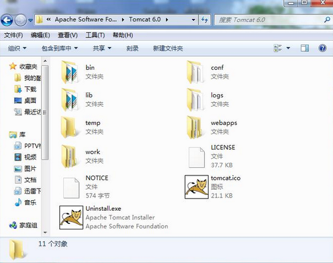Open the 文件(F) menu

tap(13, 35)
